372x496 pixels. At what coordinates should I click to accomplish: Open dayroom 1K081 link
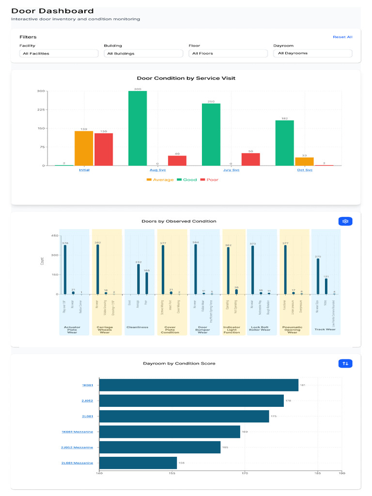coord(88,385)
